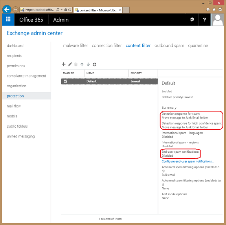Click 'International spam - regions:' label
Viewport: 226px width, 225px height.
click(180, 143)
